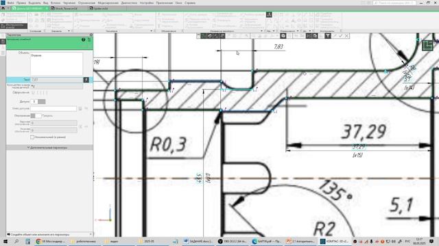
Task: Expand the Изменение геометрии group arrow
Action: point(261,31)
